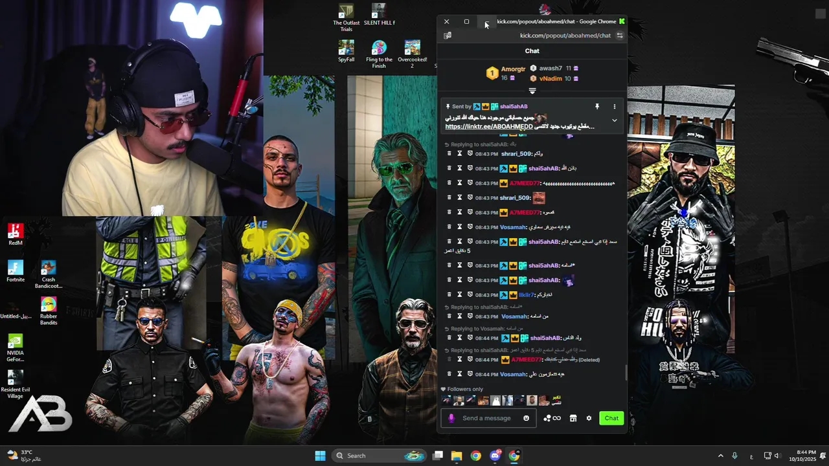Image resolution: width=829 pixels, height=466 pixels.
Task: Click awash7 leaderboard entry
Action: [x=554, y=68]
